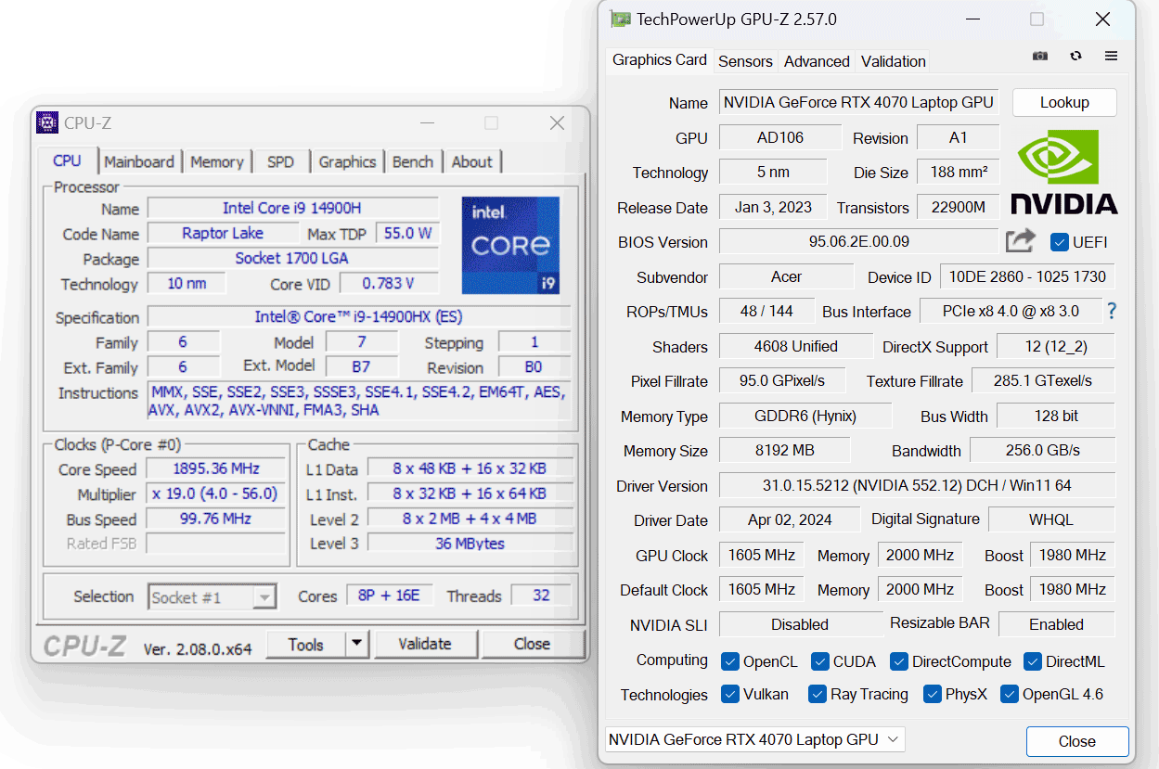Click the CPU Specification field
1159x769 pixels.
click(359, 317)
